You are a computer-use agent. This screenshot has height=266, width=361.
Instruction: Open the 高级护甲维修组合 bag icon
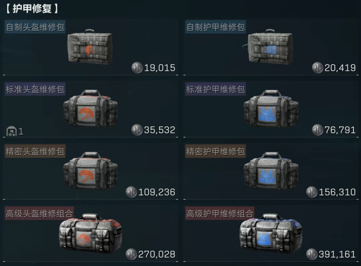coord(271,233)
